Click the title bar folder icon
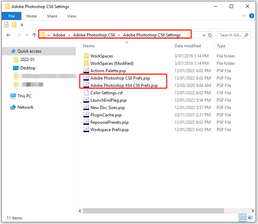Screen dimensions: 258x224 click(7, 6)
